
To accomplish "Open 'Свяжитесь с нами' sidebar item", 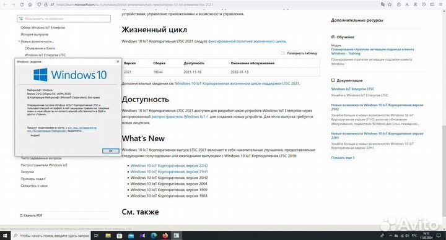I will click(x=34, y=186).
